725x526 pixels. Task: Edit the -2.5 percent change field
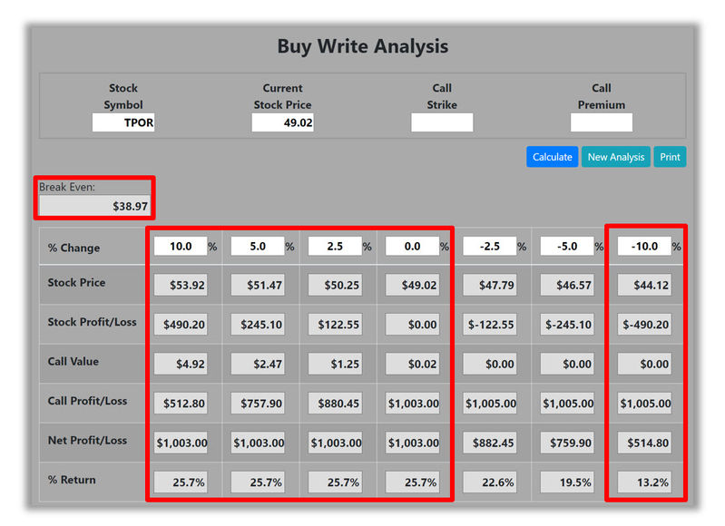[x=490, y=246]
